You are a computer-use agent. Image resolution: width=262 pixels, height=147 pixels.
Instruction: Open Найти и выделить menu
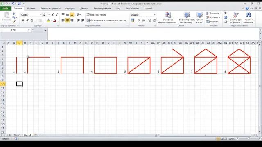[x=249, y=18]
